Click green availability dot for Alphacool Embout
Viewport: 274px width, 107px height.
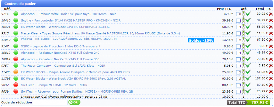point(16,14)
